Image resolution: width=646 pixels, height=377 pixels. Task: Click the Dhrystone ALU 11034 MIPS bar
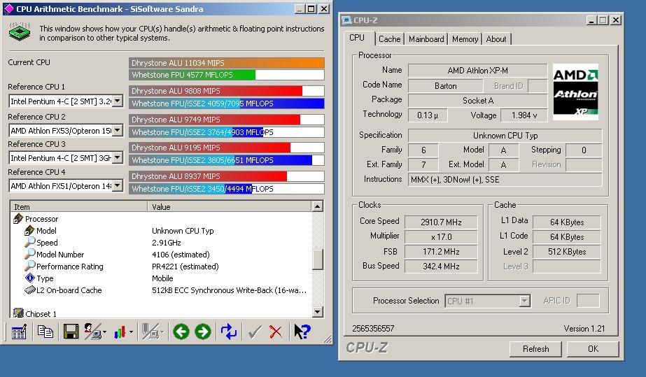click(227, 63)
